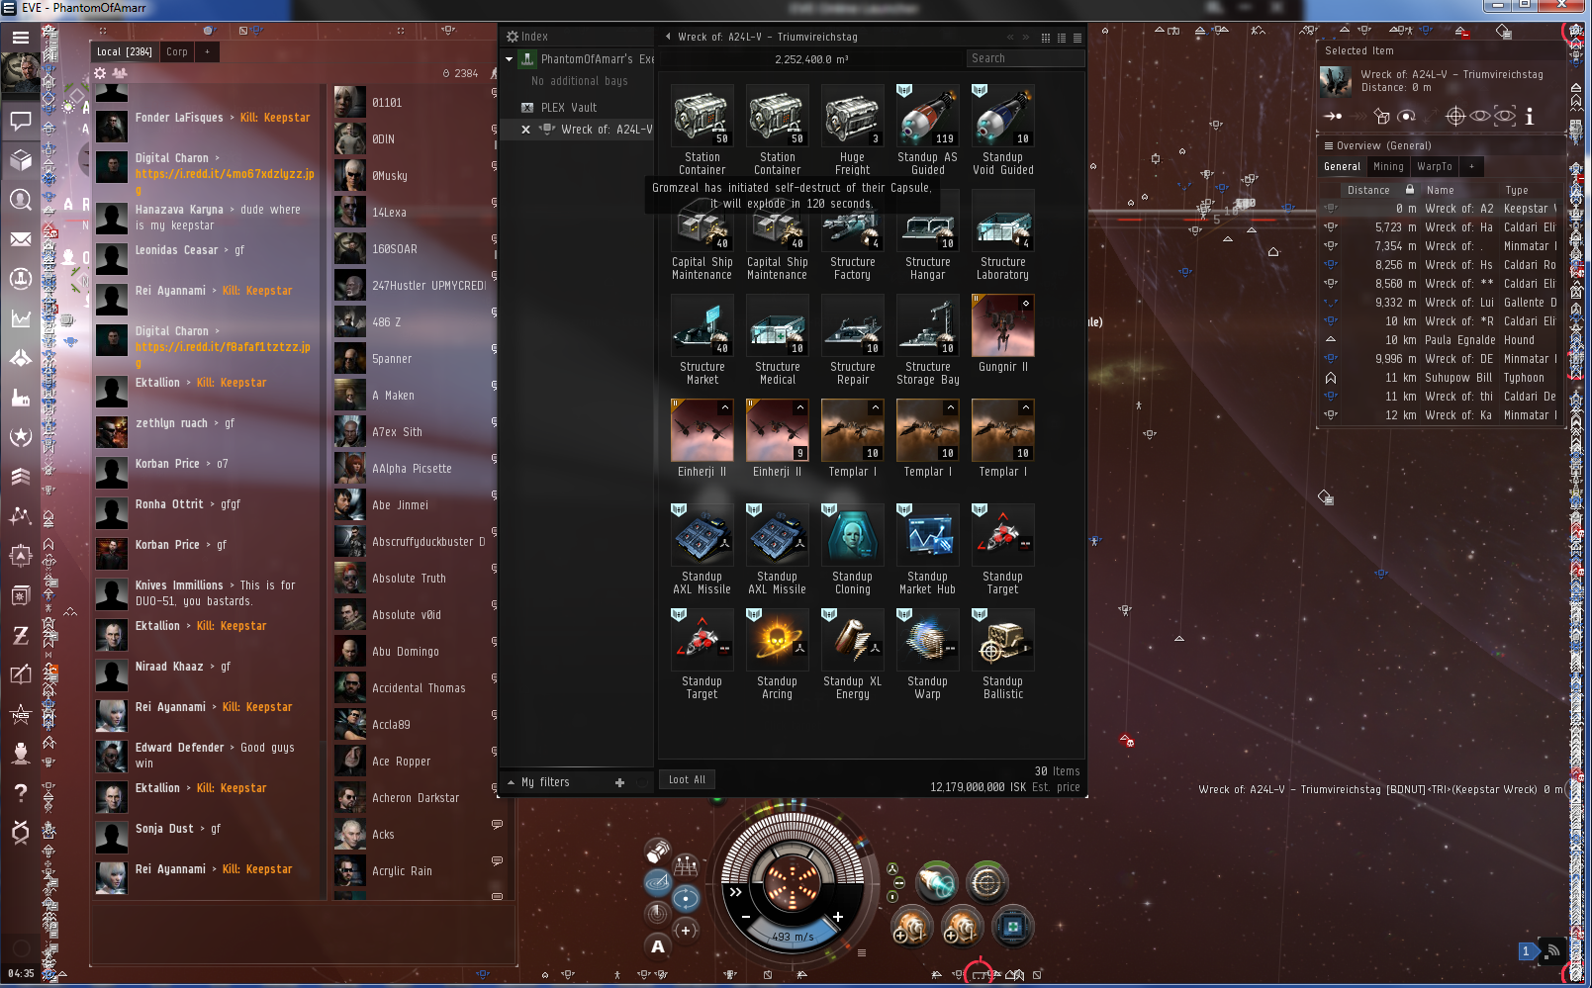Select the General overview tab

pos(1342,166)
